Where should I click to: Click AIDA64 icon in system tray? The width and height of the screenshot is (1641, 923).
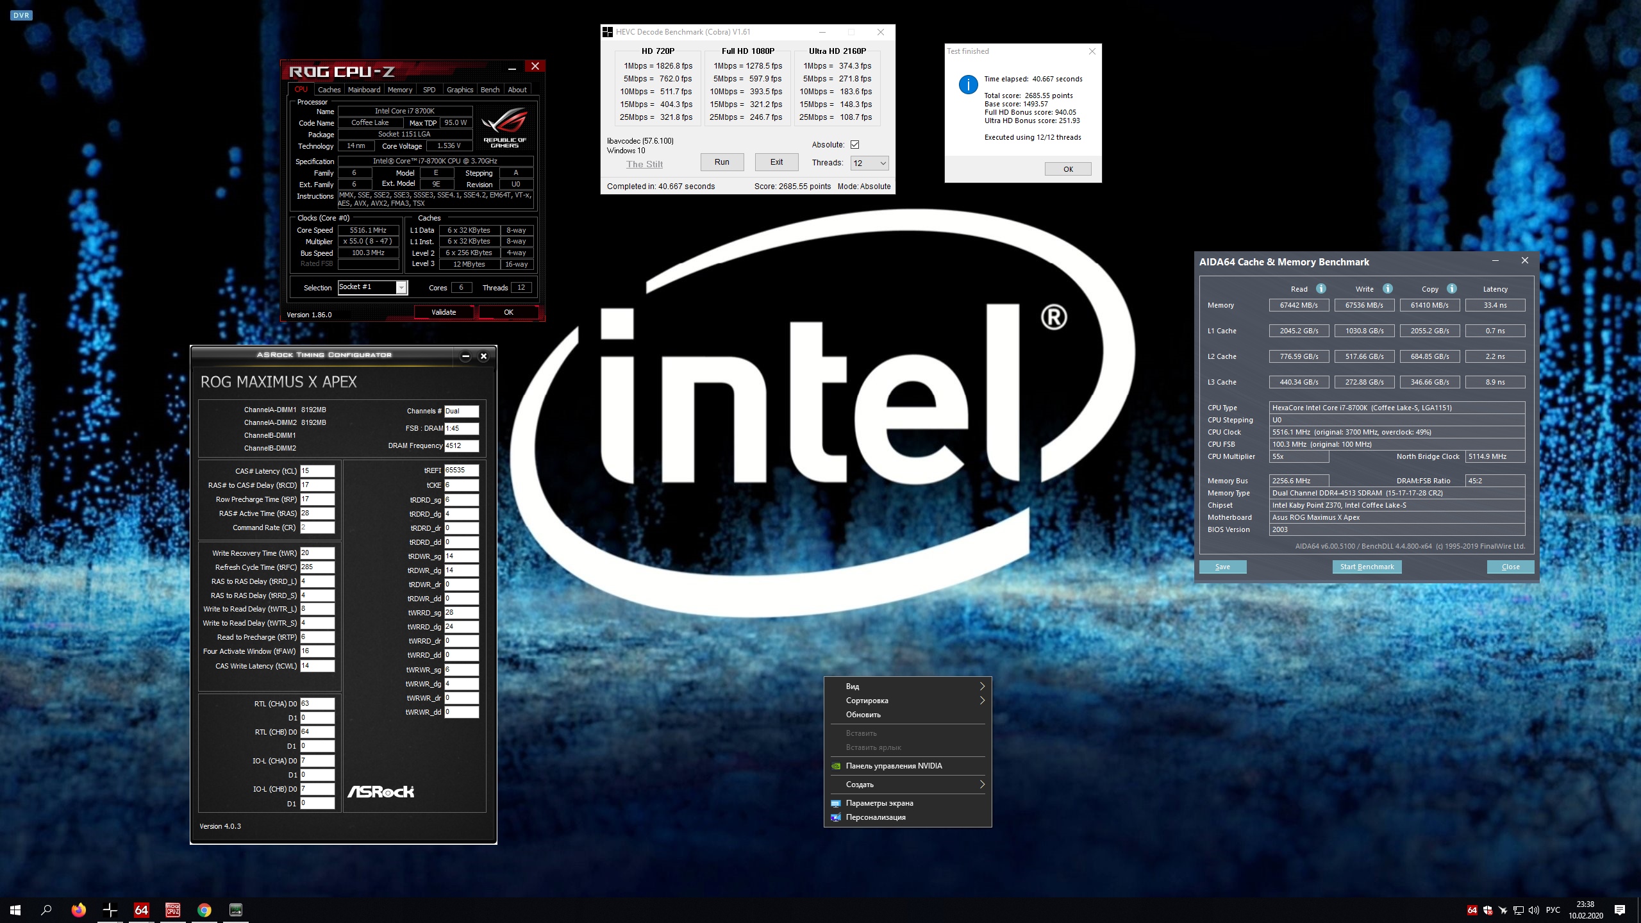click(x=1472, y=910)
